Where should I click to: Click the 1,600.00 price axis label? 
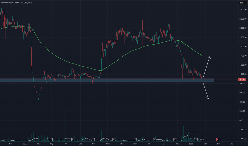click(243, 46)
